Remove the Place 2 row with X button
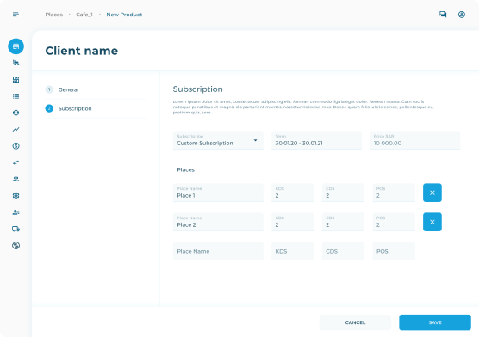The height and width of the screenshot is (337, 479). (432, 222)
